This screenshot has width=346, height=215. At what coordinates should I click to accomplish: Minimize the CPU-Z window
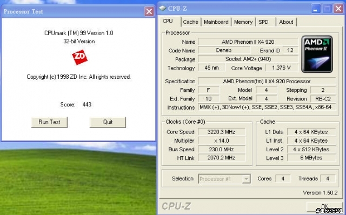(316, 9)
